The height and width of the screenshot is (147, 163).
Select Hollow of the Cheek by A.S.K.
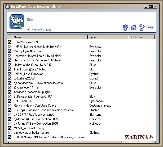point(33,65)
